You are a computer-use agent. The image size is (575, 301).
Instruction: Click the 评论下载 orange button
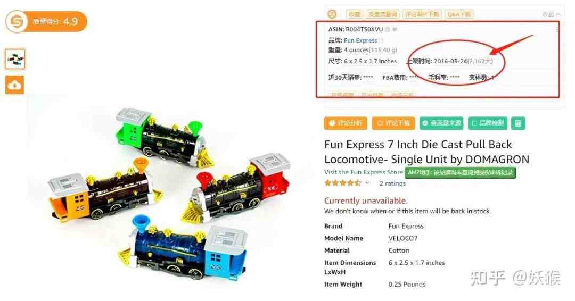pyautogui.click(x=393, y=123)
